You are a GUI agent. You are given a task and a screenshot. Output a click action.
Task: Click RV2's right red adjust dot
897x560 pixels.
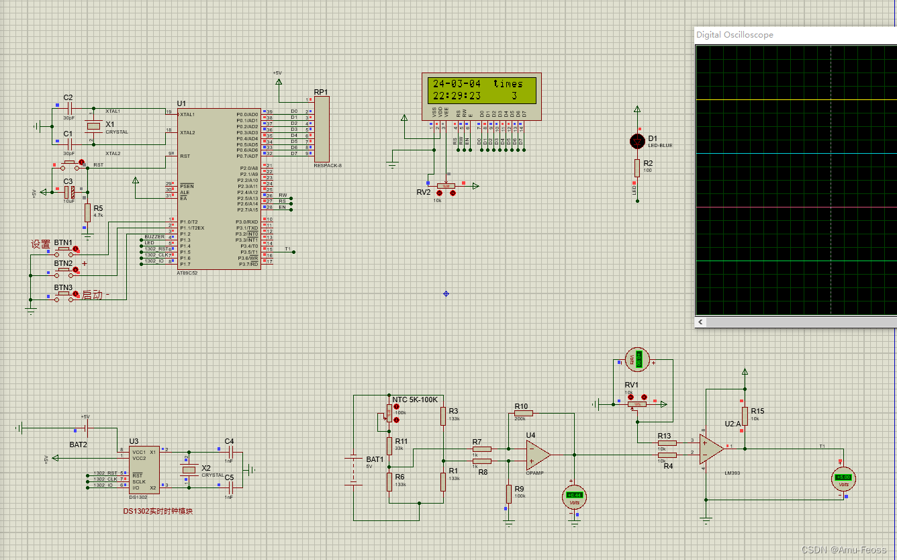click(453, 193)
